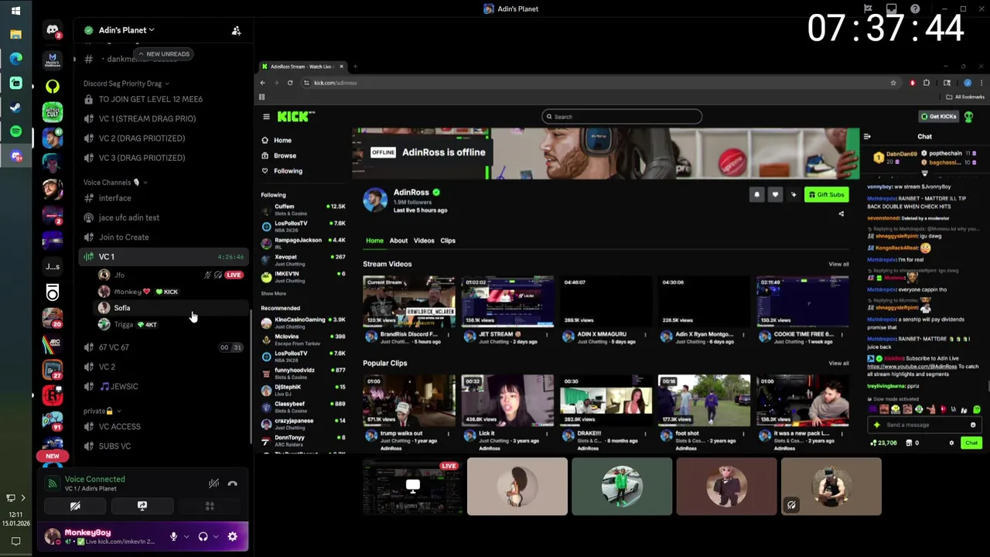Open browser extensions puzzle icon
Screen dimensions: 990x557
point(926,83)
